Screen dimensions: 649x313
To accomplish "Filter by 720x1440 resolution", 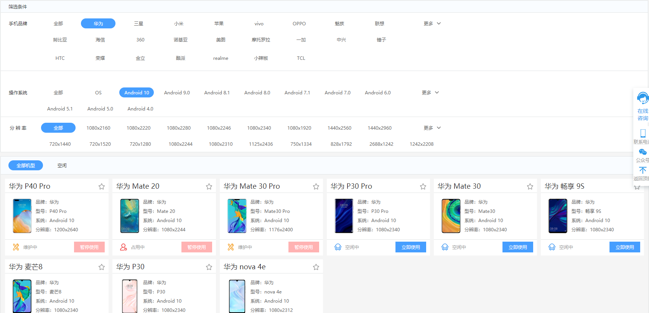I will click(60, 144).
